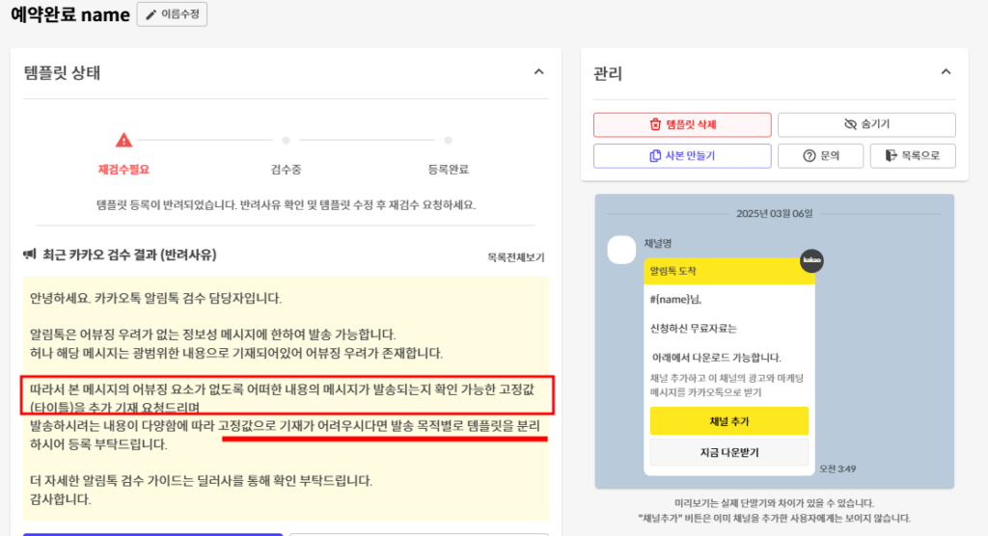Click the 등록완료 step dot

[448, 141]
